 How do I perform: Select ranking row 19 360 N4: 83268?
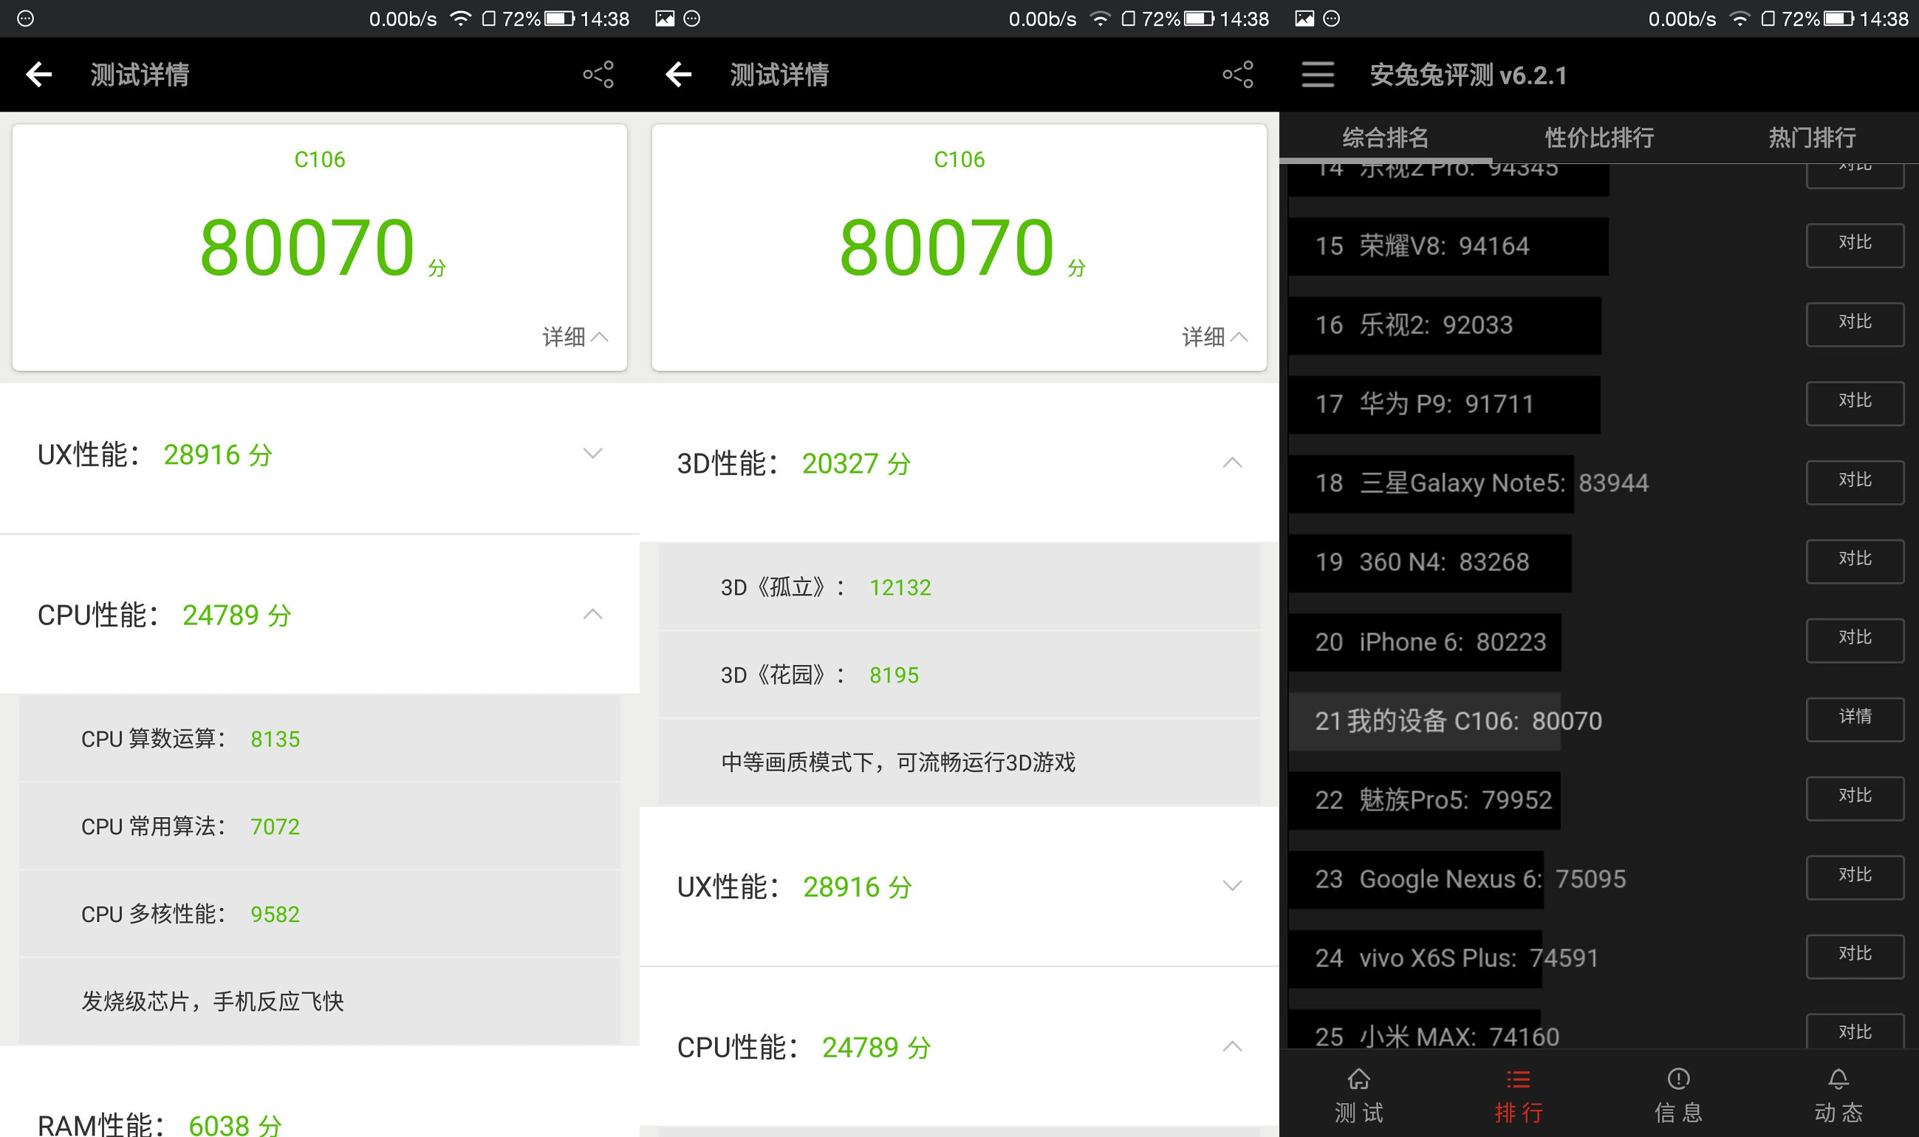1429,562
